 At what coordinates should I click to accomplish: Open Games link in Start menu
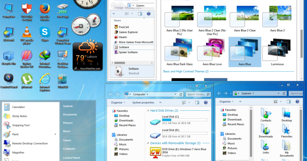[67, 140]
